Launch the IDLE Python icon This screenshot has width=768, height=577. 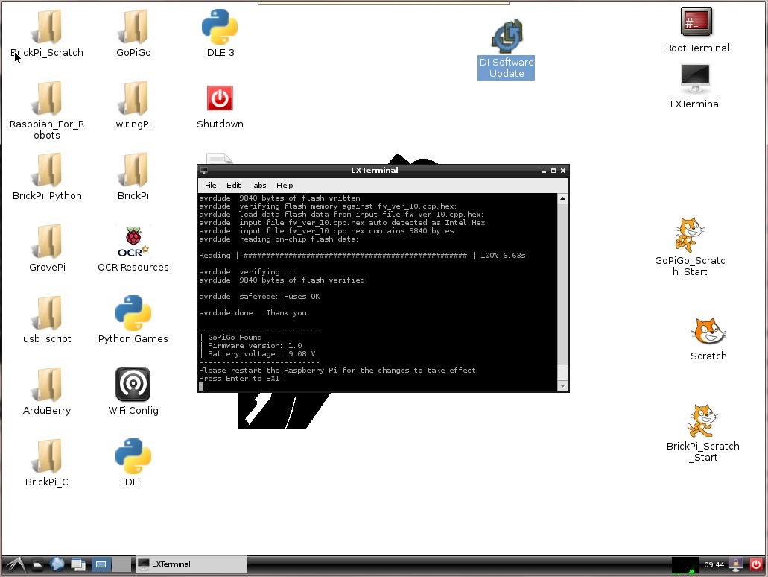pos(133,456)
